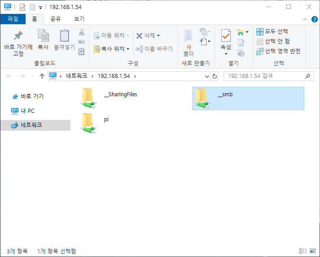Click the '3개 항목' item count in the status bar
This screenshot has height=257, width=320.
(17, 251)
